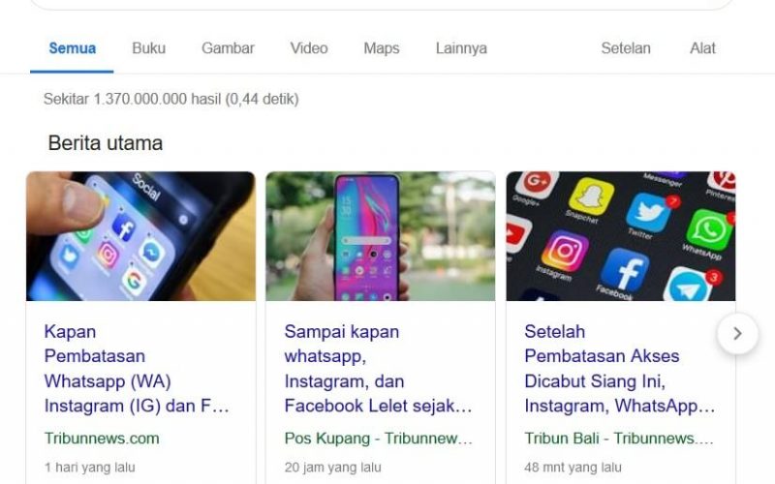775x484 pixels.
Task: Open headline Setelah Pembatasan Akses Dicabut
Action: pos(620,369)
